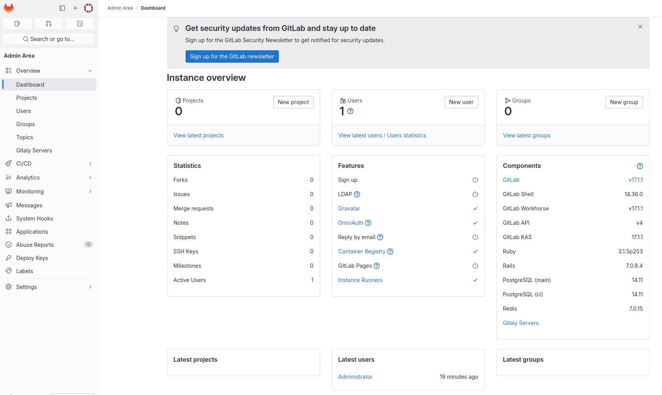Click the Sign up power status icon
Image resolution: width=662 pixels, height=395 pixels.
click(x=475, y=180)
